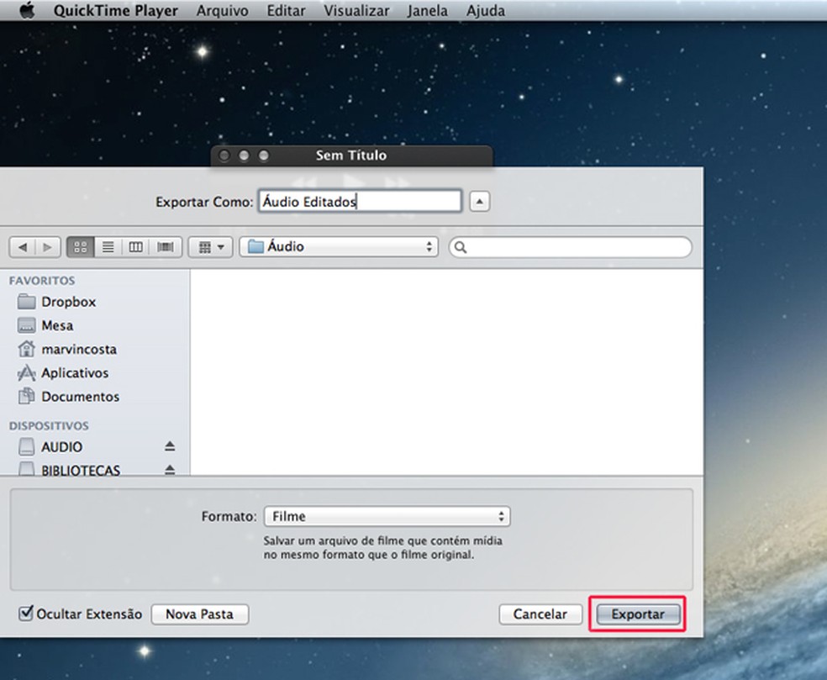827x680 pixels.
Task: Select Documentos in the sidebar
Action: 80,397
